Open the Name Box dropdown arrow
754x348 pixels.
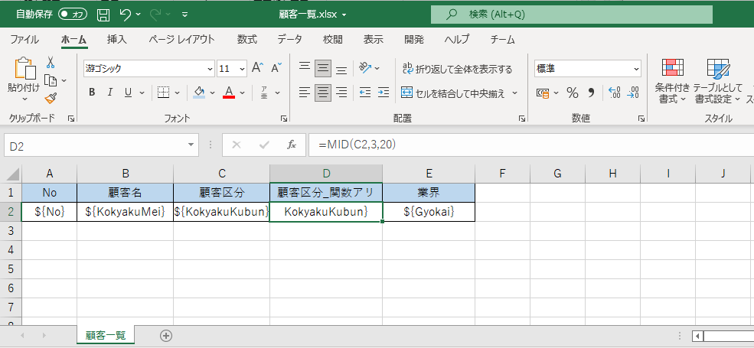tap(192, 145)
